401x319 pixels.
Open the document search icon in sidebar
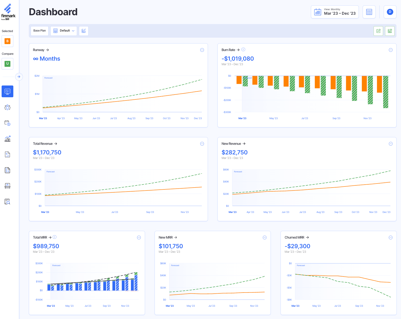(x=7, y=201)
